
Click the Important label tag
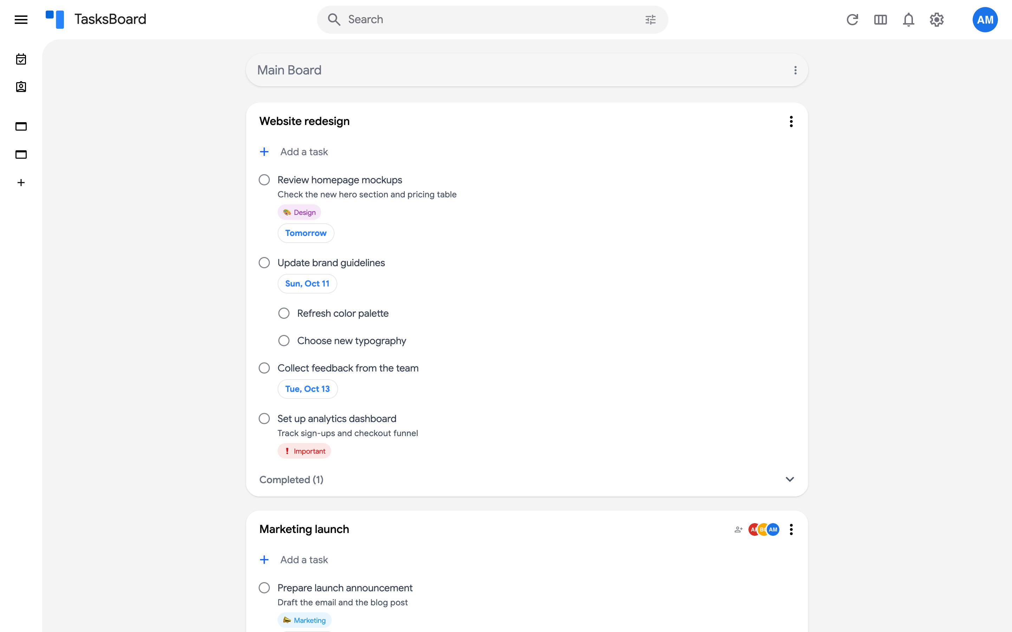(x=304, y=451)
